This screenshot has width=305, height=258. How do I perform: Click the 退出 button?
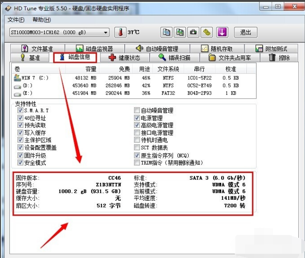(245, 32)
